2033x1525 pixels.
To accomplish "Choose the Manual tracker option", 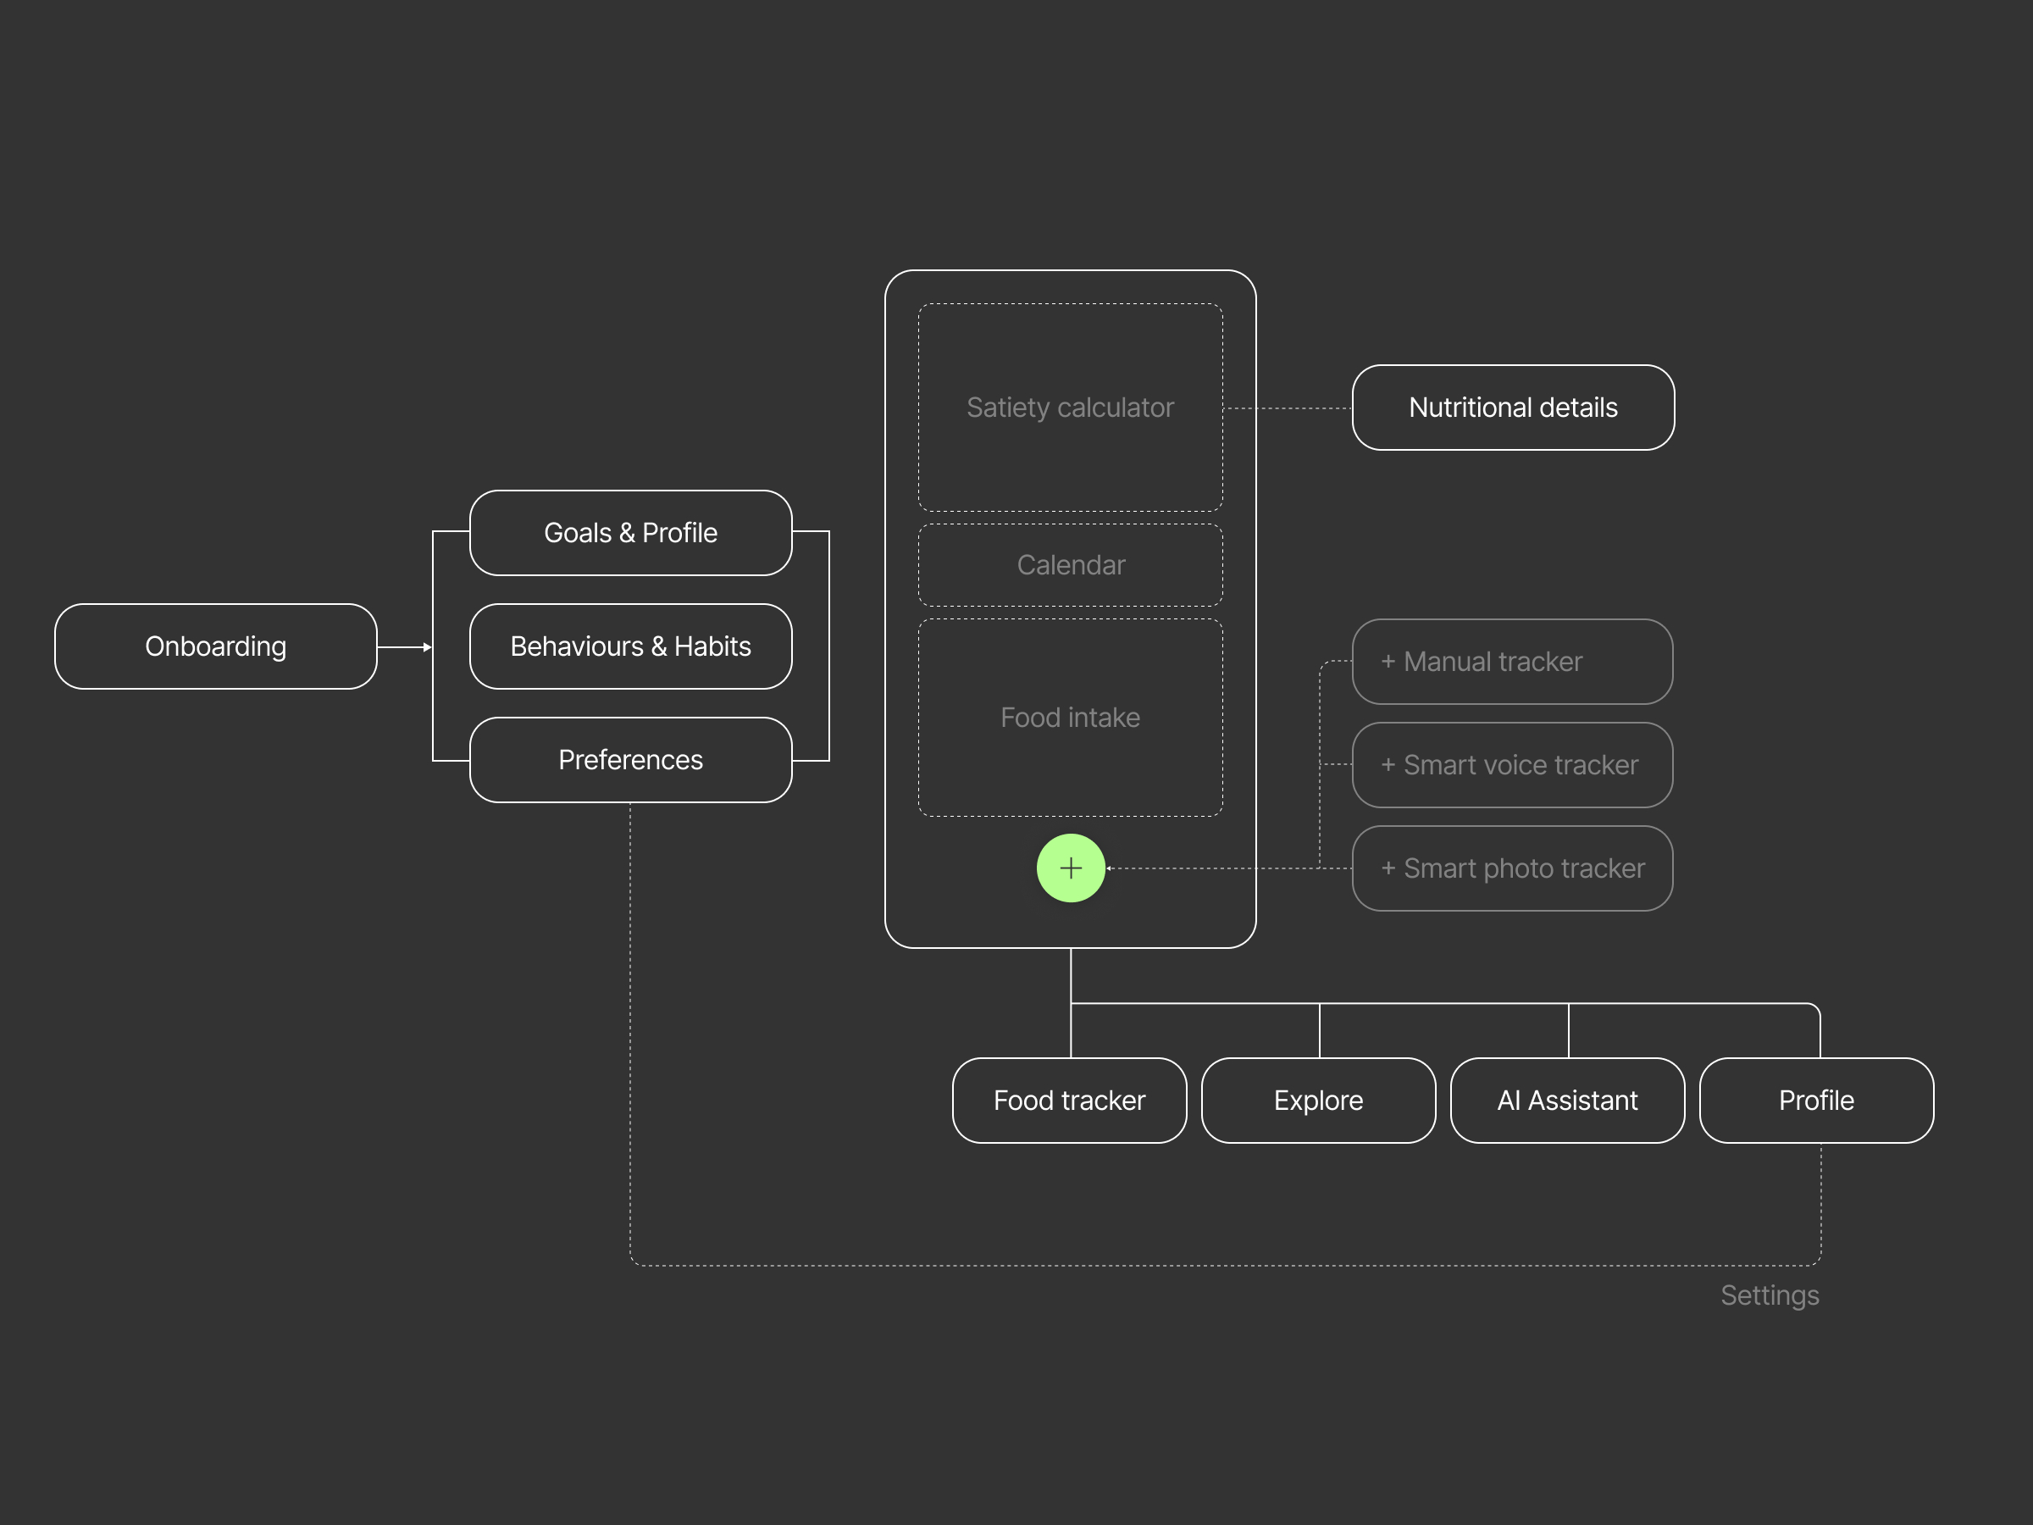I will (1513, 662).
